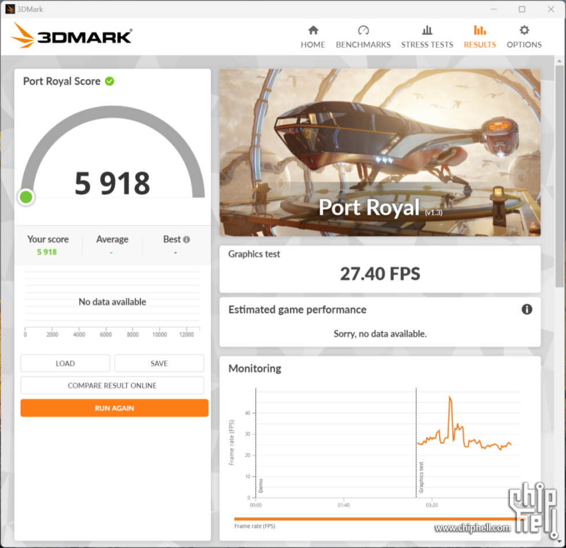This screenshot has width=566, height=548.
Task: Click Sorry, no data available message
Action: tap(380, 334)
